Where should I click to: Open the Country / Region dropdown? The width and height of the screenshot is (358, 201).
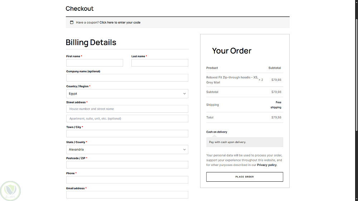click(127, 94)
